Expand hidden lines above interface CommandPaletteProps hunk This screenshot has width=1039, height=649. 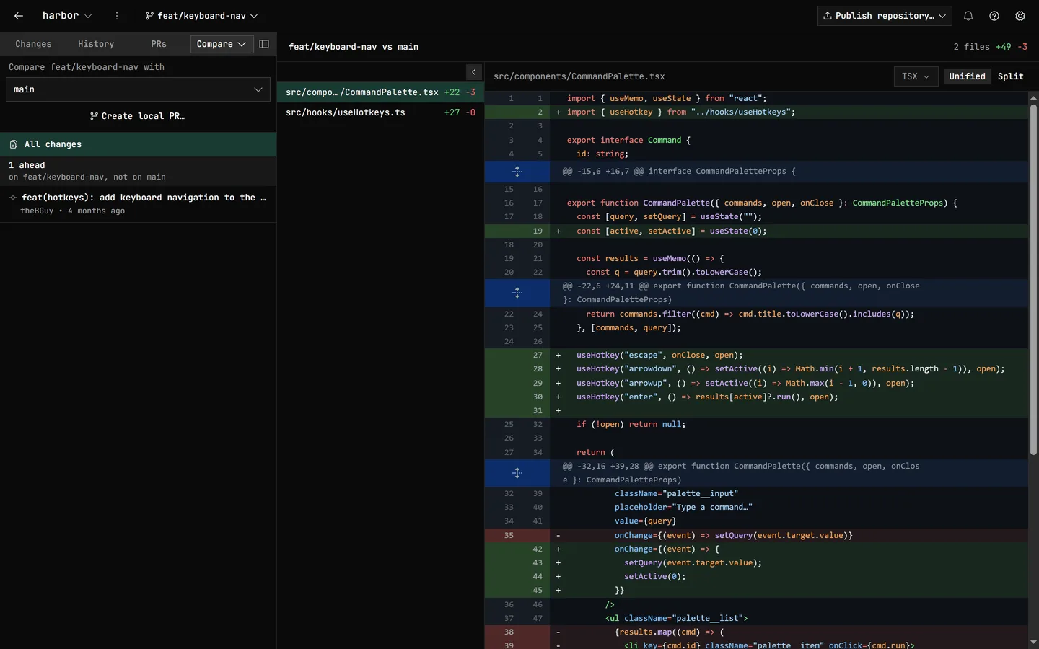click(x=517, y=172)
